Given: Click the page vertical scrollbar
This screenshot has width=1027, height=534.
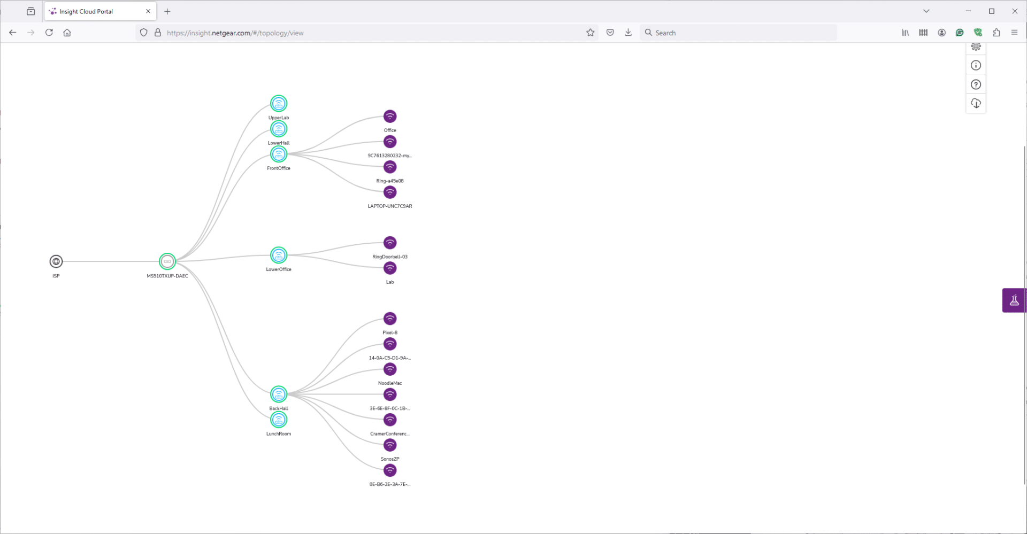Looking at the screenshot, I should pos(1025,315).
